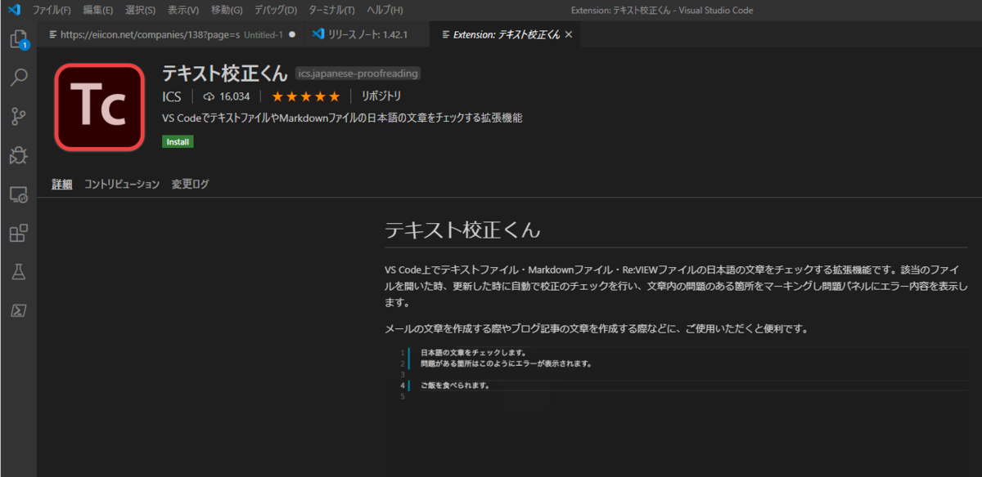982x477 pixels.
Task: Open the Extensions view in activity bar
Action: pyautogui.click(x=18, y=234)
